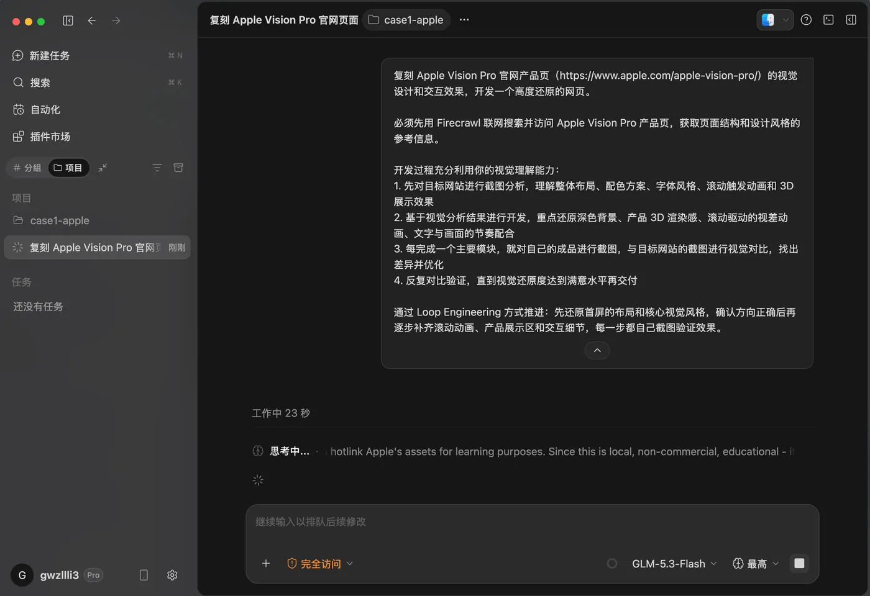
Task: Collapse the prompt message with the chevron
Action: tap(597, 350)
